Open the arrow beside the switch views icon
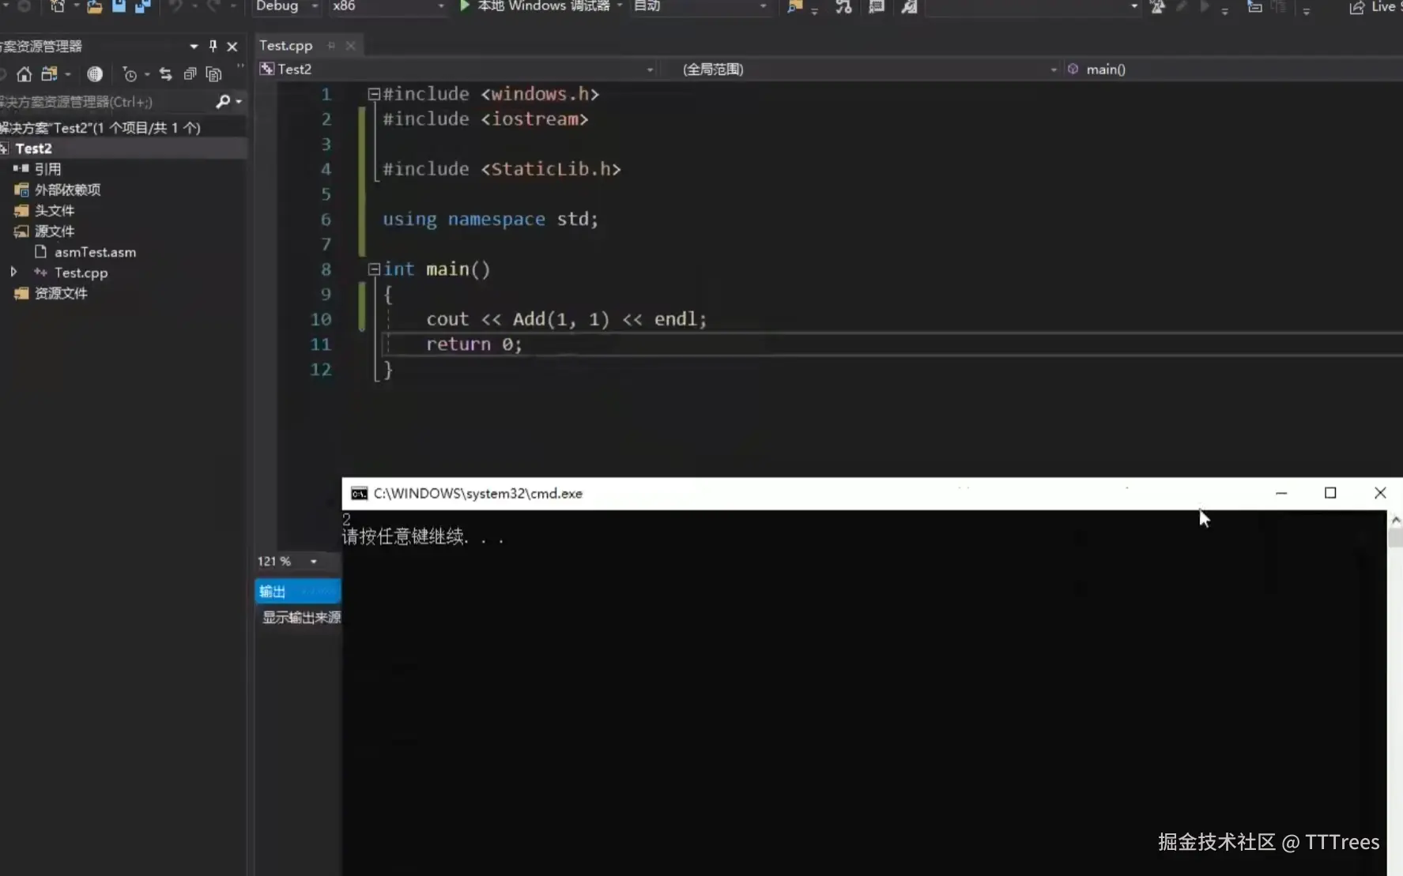 [68, 74]
